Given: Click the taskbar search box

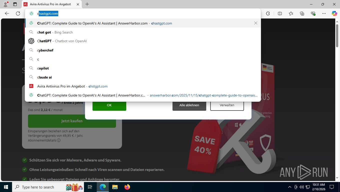Looking at the screenshot, I should tap(48, 187).
